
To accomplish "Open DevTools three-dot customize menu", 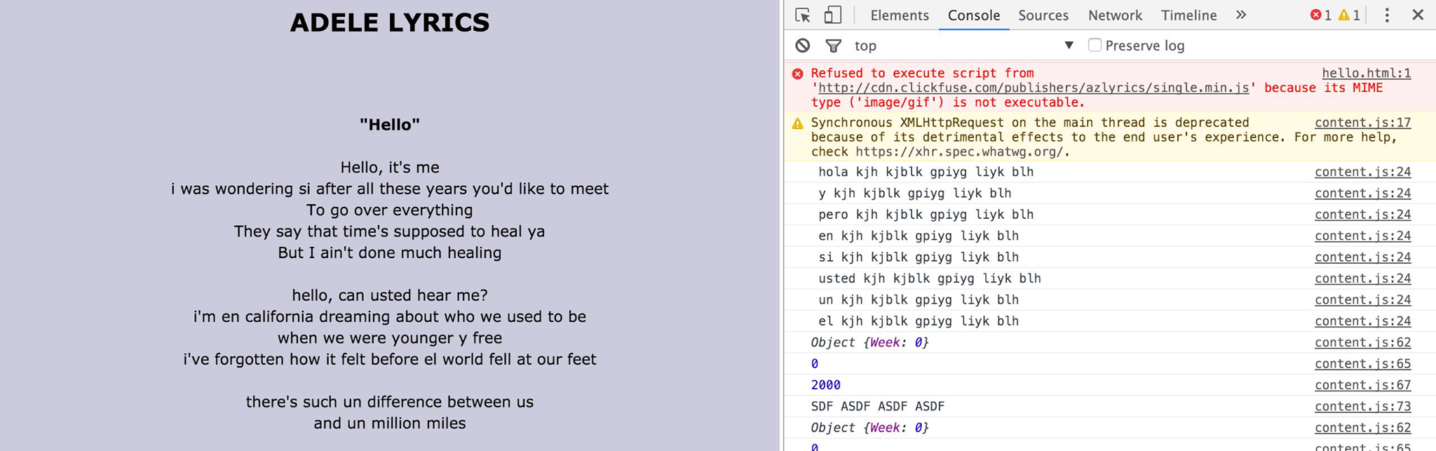I will coord(1387,15).
